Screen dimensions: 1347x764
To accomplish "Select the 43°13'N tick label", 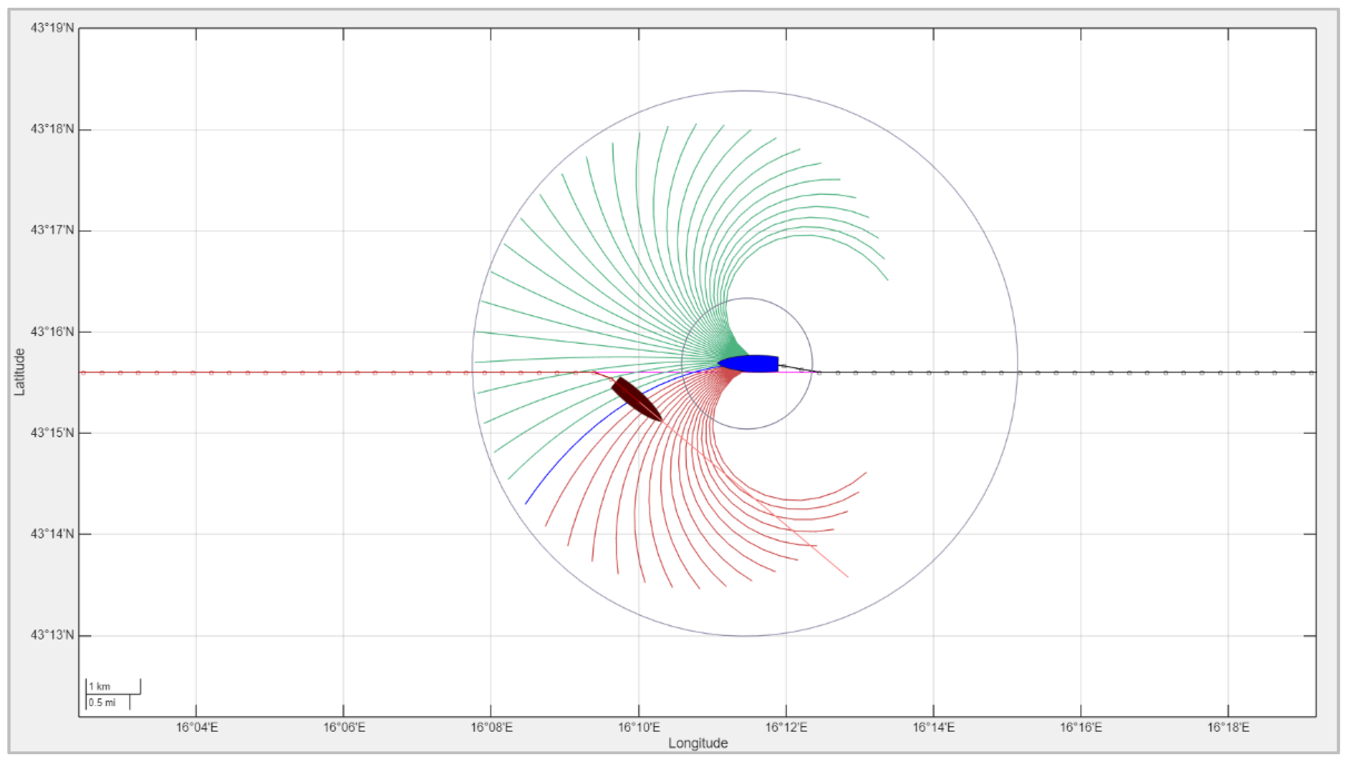I will pyautogui.click(x=52, y=635).
